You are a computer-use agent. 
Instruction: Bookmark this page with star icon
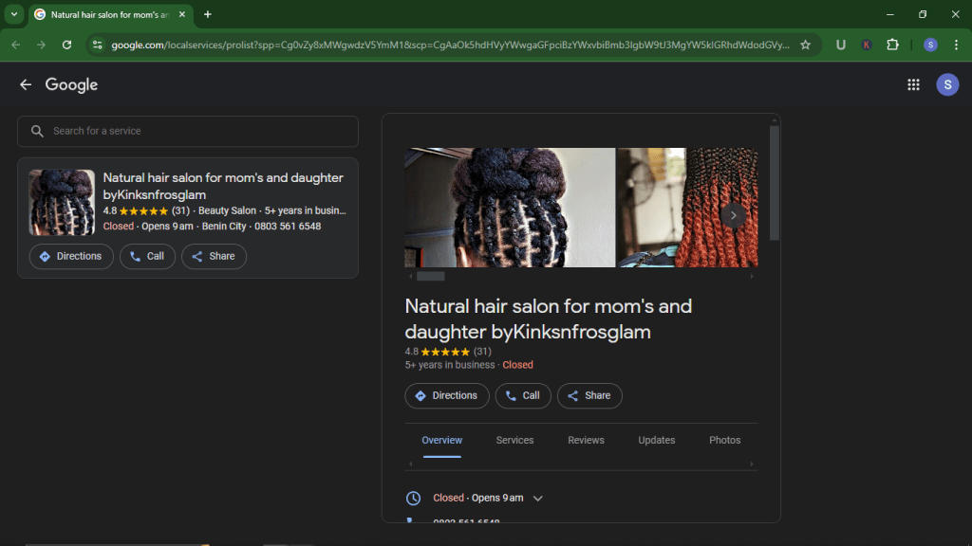tap(805, 45)
